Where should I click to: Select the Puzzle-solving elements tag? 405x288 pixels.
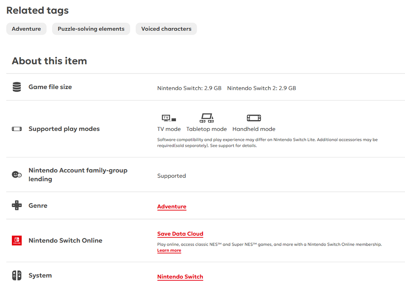91,29
